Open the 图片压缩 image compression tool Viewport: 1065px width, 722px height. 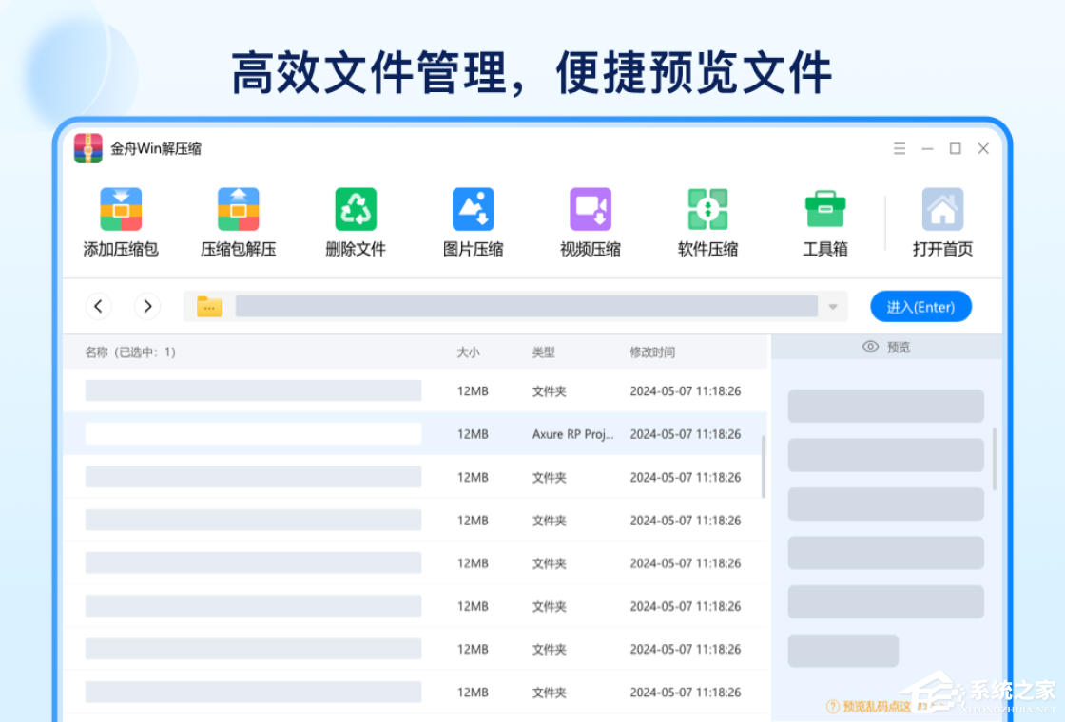point(473,208)
